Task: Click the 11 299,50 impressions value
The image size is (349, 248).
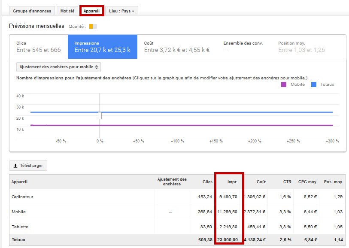Action: 227,212
